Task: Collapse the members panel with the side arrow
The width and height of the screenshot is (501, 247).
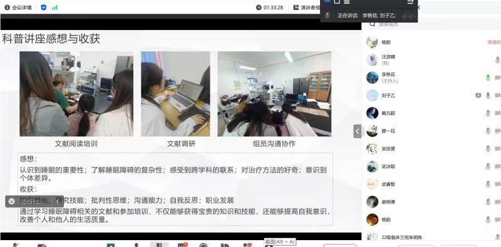Action: click(x=357, y=131)
